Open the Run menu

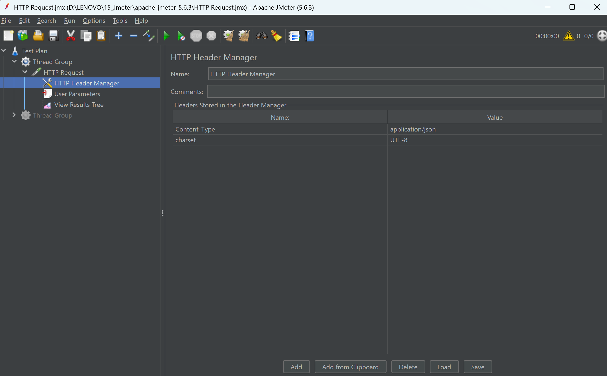(x=69, y=21)
